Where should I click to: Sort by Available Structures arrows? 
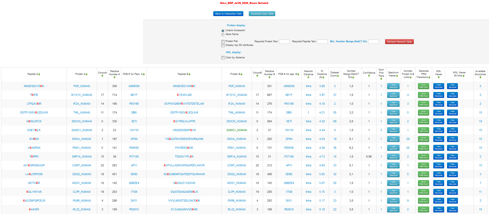coord(480,77)
